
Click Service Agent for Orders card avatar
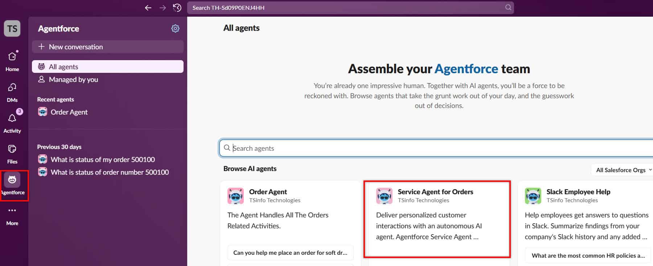(384, 196)
